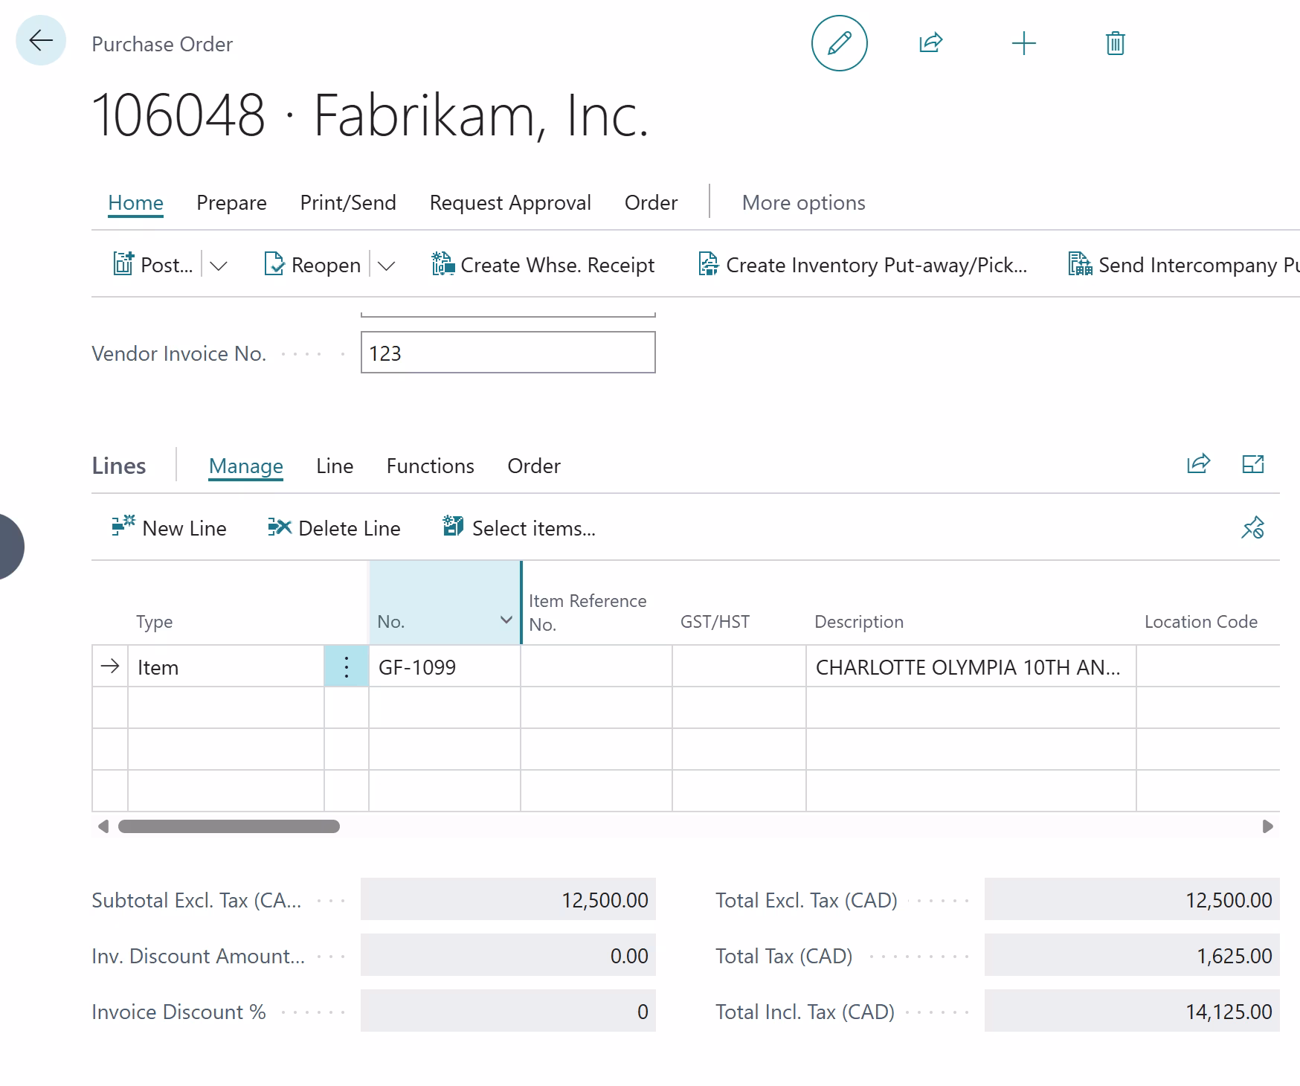1300x1086 pixels.
Task: Click Create Whse. Receipt
Action: [543, 265]
